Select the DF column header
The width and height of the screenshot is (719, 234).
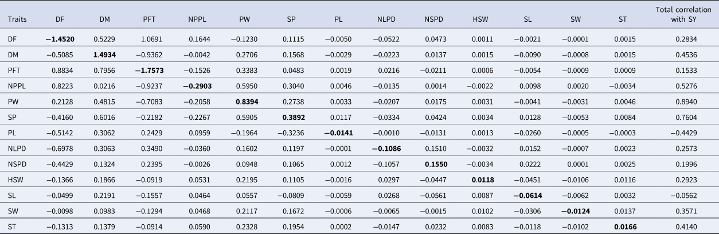pos(60,19)
